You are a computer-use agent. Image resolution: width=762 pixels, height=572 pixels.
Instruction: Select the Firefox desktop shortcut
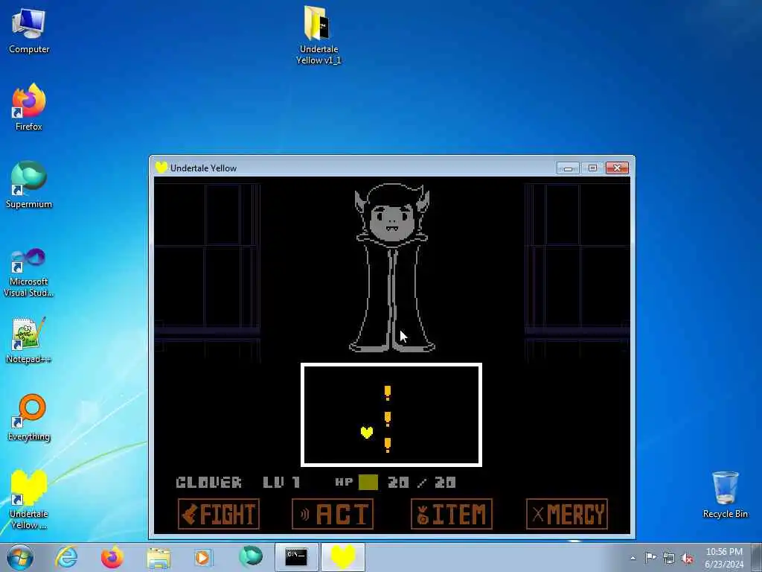coord(29,107)
